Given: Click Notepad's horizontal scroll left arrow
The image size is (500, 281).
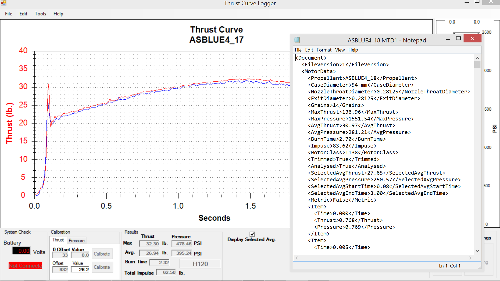Looking at the screenshot, I should click(x=297, y=258).
